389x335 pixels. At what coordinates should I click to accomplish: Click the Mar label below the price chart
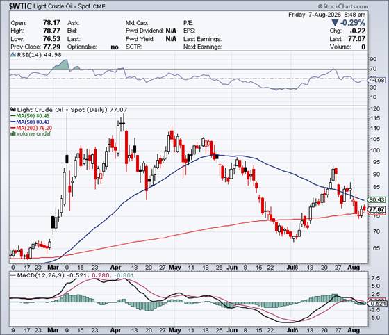click(53, 268)
